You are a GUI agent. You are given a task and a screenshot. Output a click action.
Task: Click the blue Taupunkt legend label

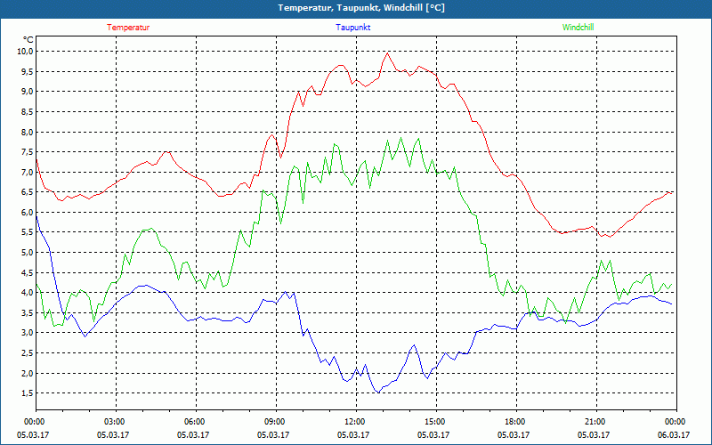pos(352,28)
